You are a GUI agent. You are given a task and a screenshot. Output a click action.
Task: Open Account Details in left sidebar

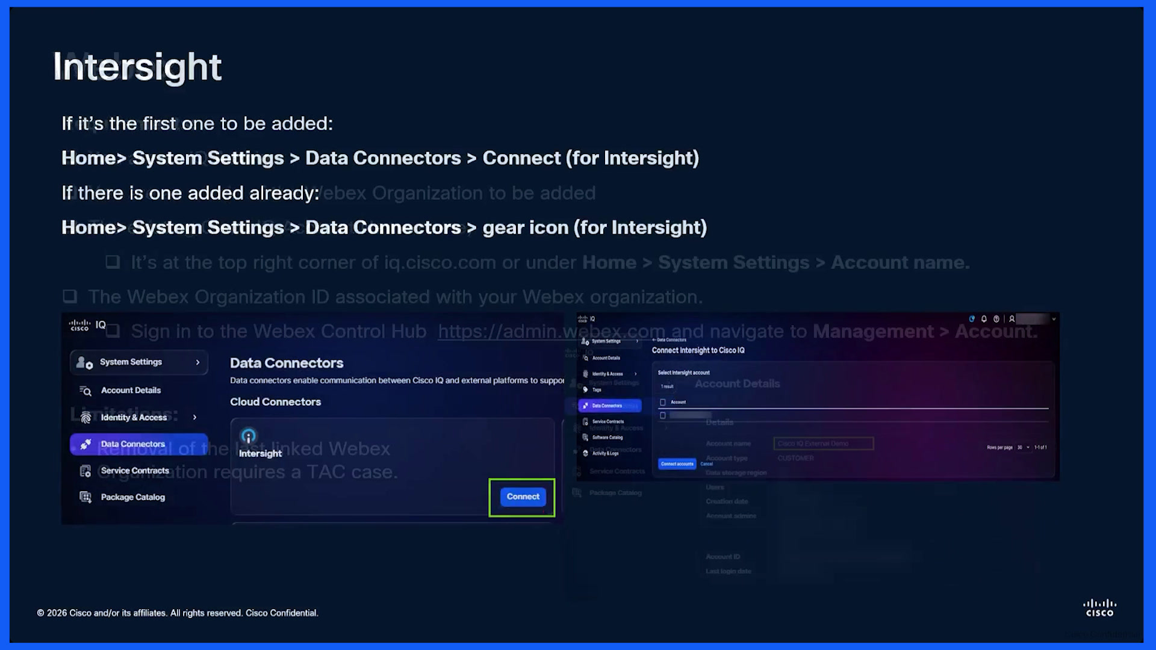(x=131, y=391)
